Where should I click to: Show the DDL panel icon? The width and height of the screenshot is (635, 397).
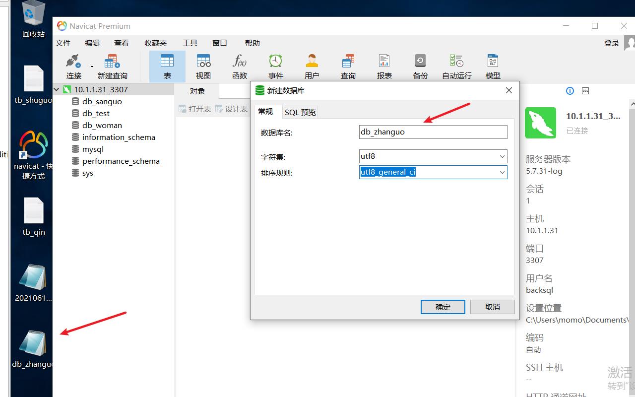tap(585, 91)
